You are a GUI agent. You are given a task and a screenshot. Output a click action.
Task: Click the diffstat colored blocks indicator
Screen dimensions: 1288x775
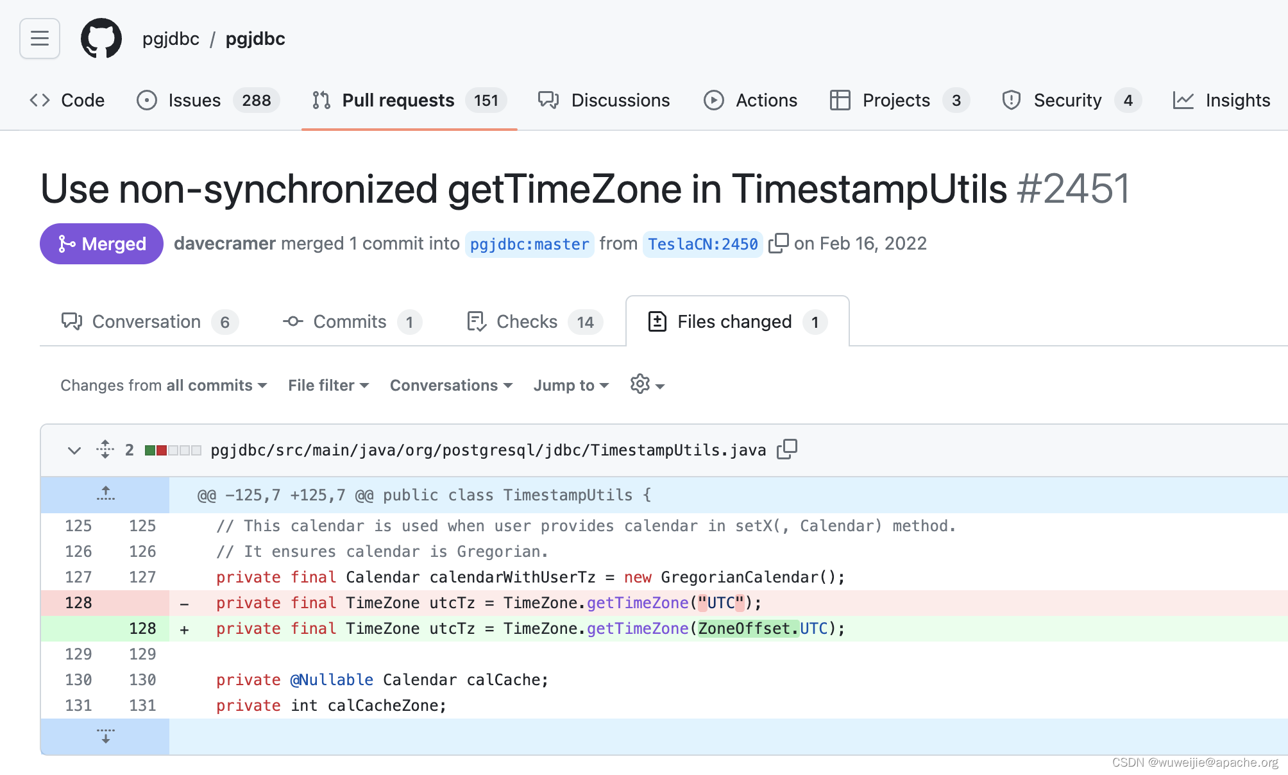pos(173,450)
